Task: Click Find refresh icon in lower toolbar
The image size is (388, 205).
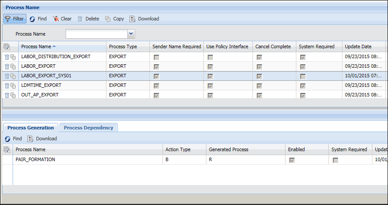Action: [8, 139]
